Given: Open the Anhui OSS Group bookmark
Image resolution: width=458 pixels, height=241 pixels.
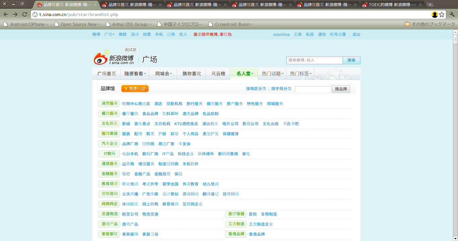Looking at the screenshot, I should [129, 24].
